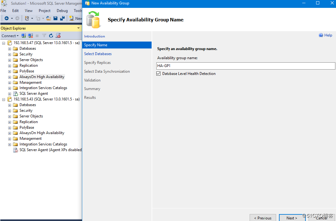Click the disabled SQL Server Agent XPs icon
Screen dimensions: 336x221
15,150
